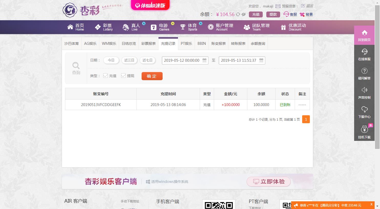
Task: Open the 账户管理 Account menu
Action: click(x=220, y=27)
